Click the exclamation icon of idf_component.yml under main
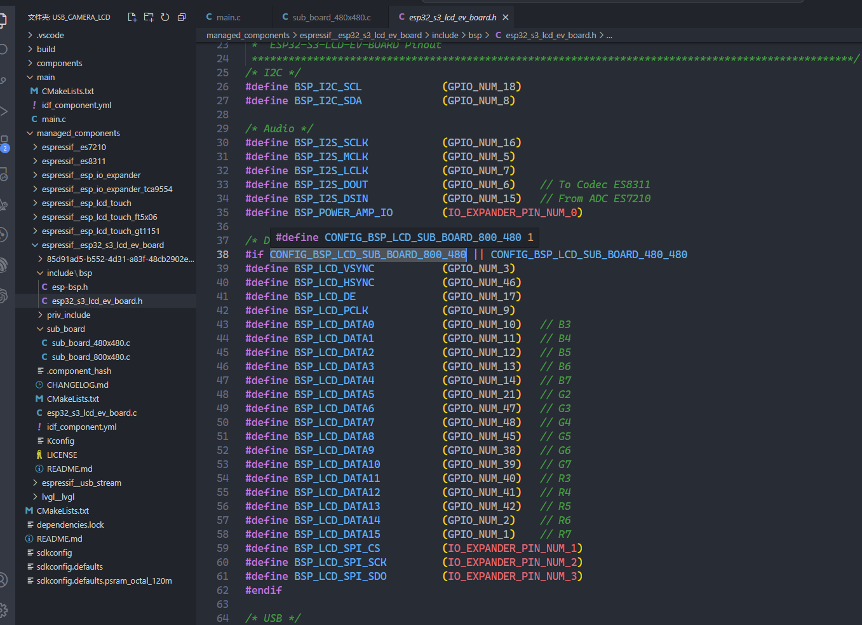This screenshot has width=862, height=625. coord(34,105)
